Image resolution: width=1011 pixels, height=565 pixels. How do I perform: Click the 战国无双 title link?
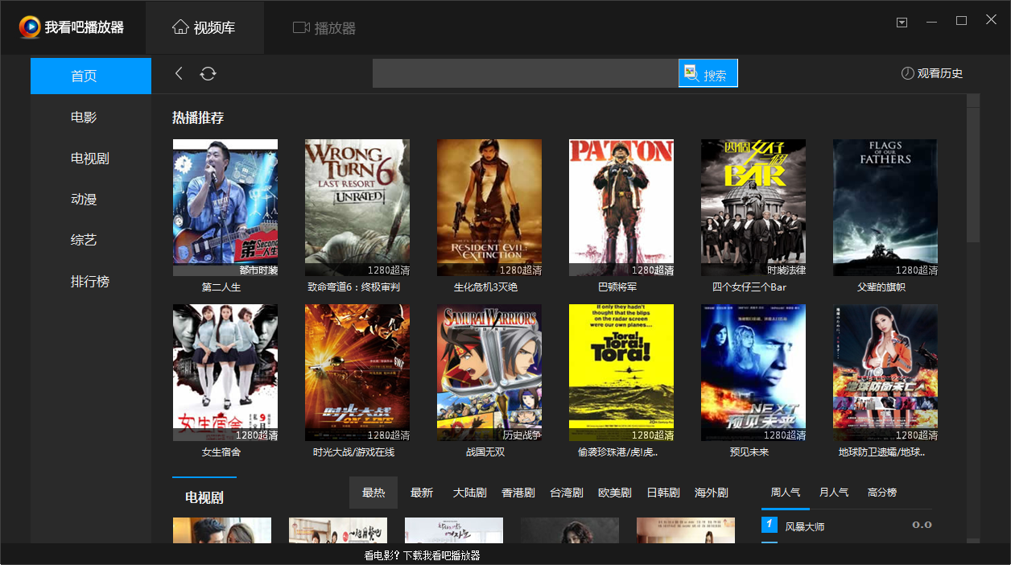coord(485,452)
